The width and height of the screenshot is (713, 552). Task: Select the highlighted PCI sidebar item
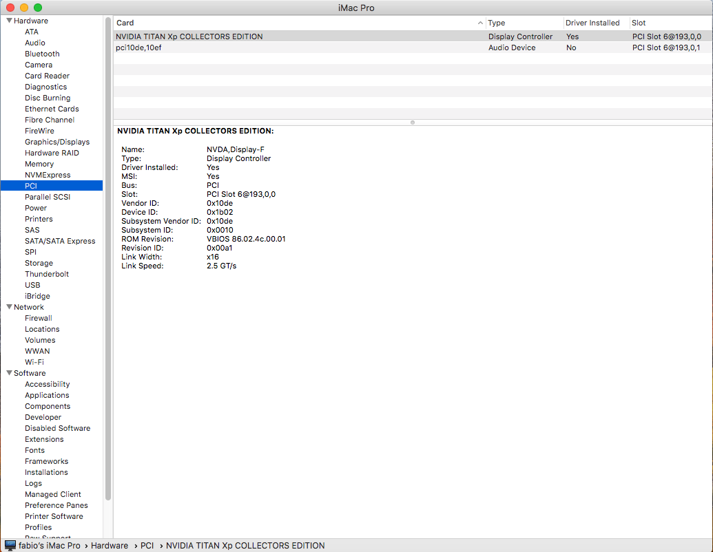pos(52,185)
